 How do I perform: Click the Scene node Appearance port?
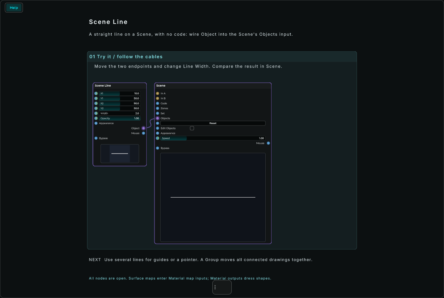[157, 133]
